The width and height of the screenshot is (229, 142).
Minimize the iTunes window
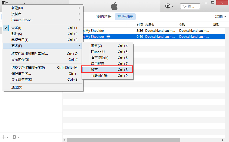click(206, 3)
